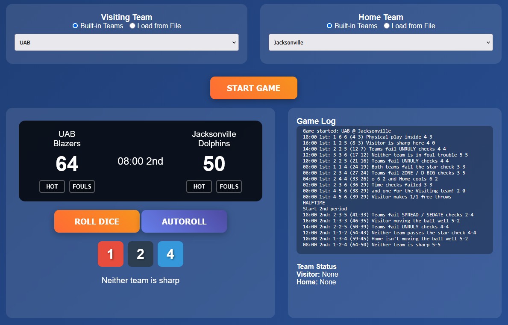
Task: Toggle the UAB Blazers HOT indicator
Action: (52, 186)
